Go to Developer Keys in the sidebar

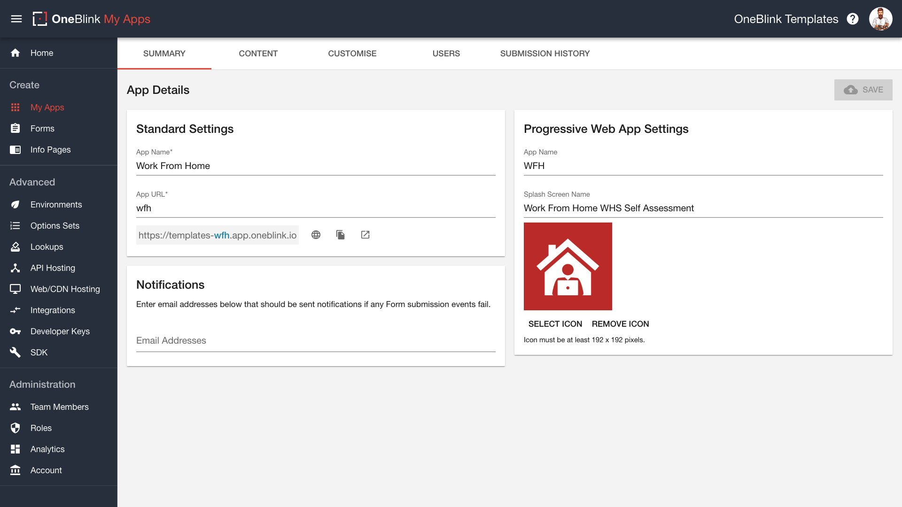(x=60, y=331)
